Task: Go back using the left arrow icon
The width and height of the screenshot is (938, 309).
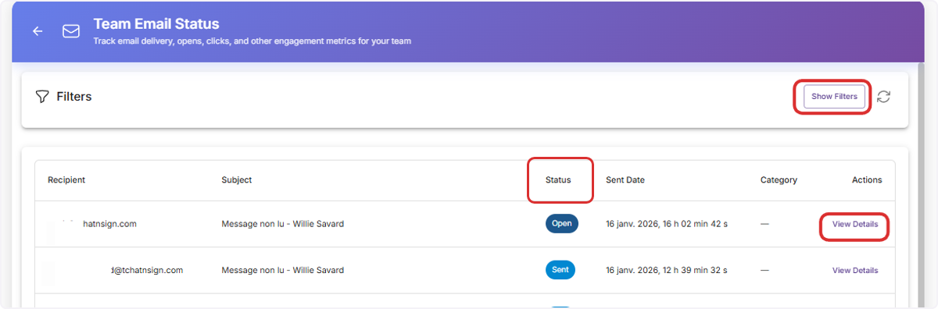Action: click(38, 31)
